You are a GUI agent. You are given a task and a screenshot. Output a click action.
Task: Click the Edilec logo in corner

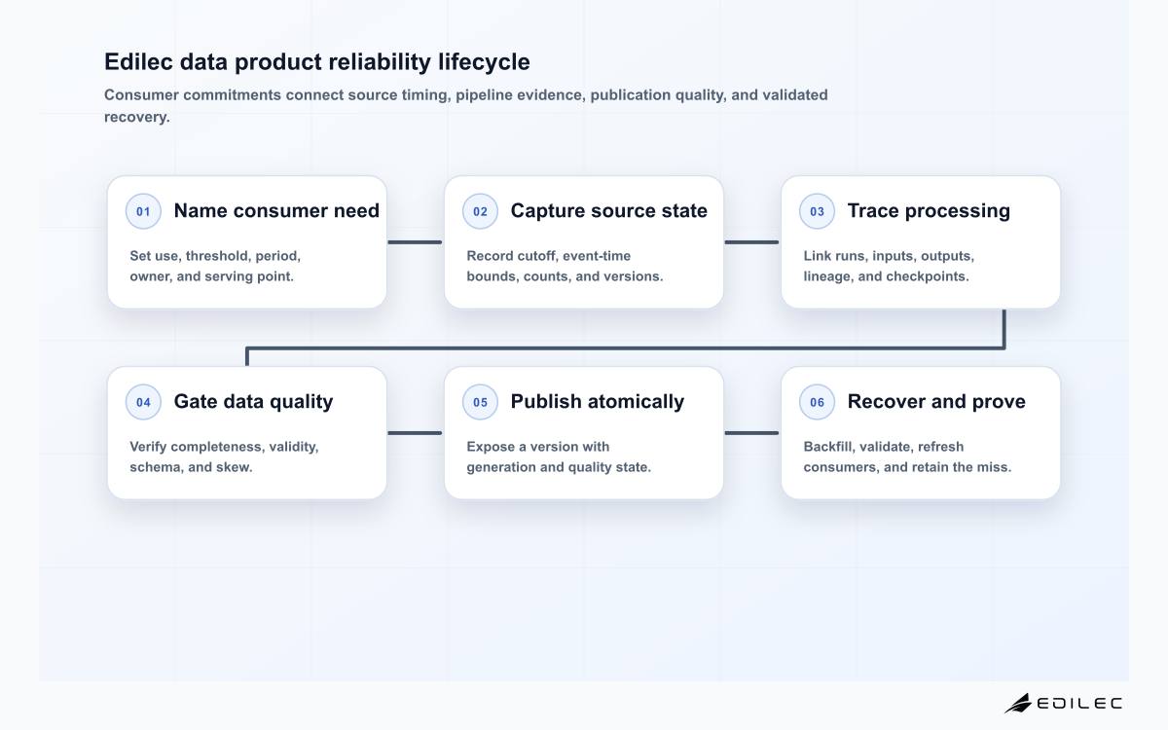click(x=1063, y=703)
